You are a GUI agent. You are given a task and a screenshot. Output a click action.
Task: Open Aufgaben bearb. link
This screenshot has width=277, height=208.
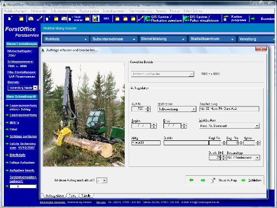pyautogui.click(x=22, y=170)
